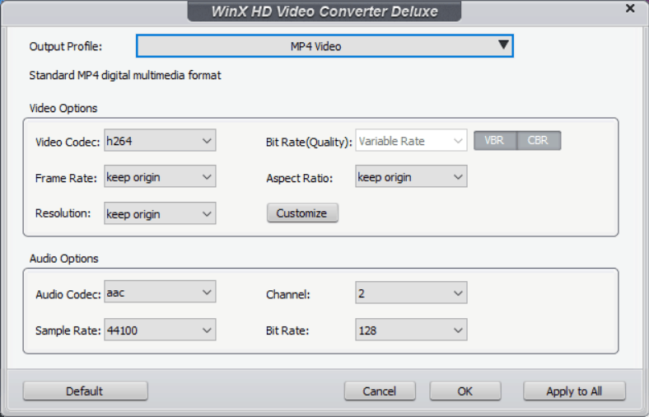
Task: Expand the Audio Codec dropdown
Action: point(161,293)
